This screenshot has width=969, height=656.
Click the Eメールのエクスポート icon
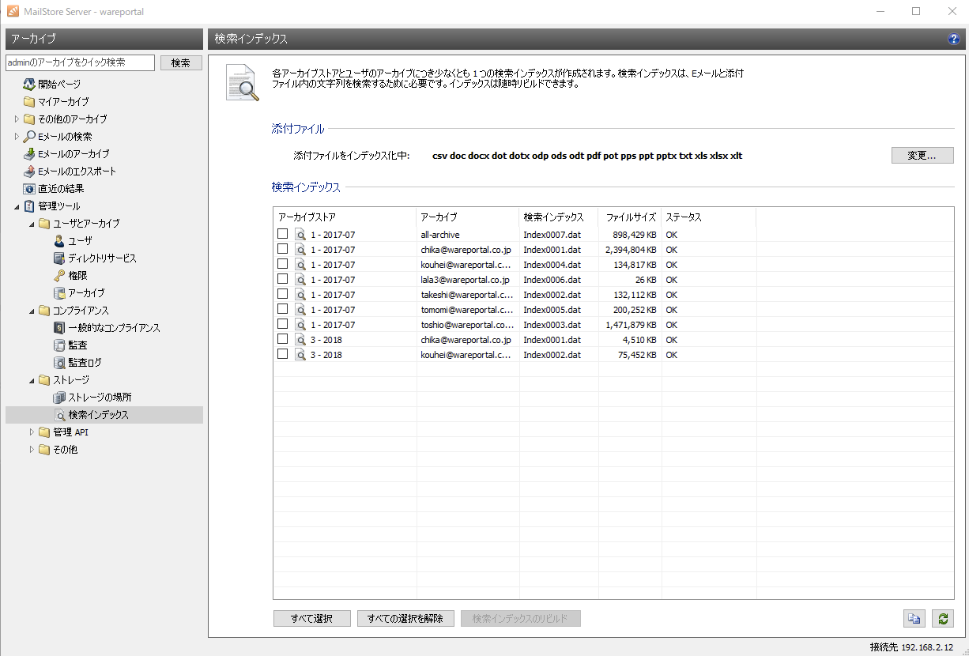pos(29,172)
